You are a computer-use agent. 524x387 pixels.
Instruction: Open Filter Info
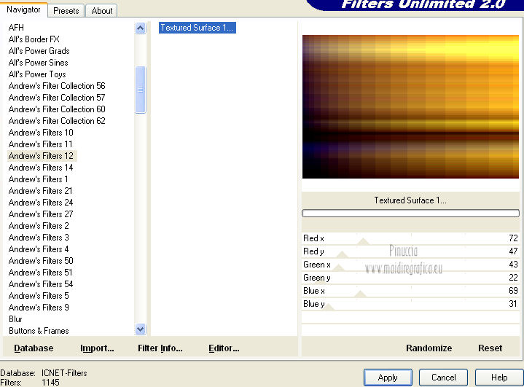coord(160,348)
